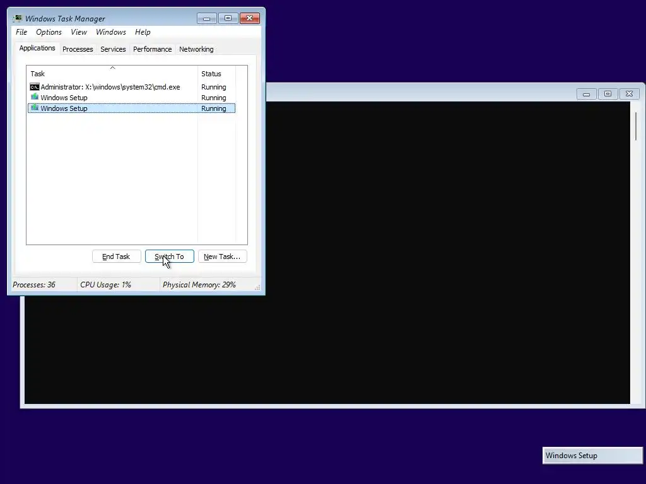Image resolution: width=646 pixels, height=484 pixels.
Task: Open the Help menu
Action: (x=143, y=32)
